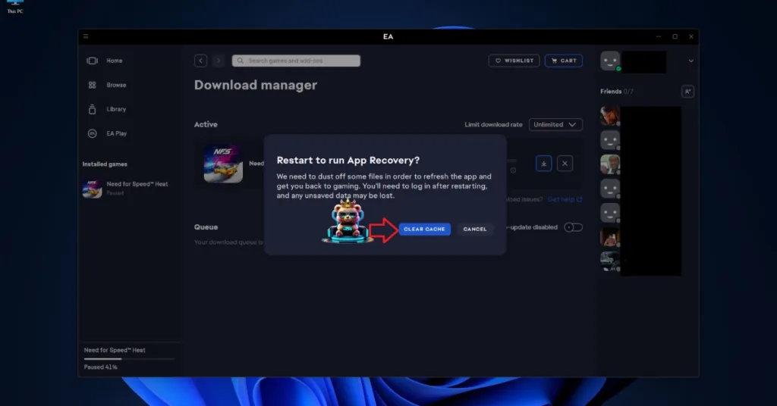Viewport: 777px width, 406px height.
Task: Open the Wishlist
Action: 514,61
